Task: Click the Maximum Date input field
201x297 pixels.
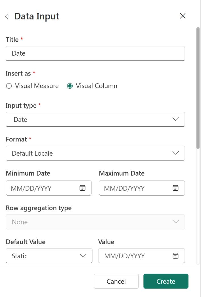Action: [x=142, y=188]
